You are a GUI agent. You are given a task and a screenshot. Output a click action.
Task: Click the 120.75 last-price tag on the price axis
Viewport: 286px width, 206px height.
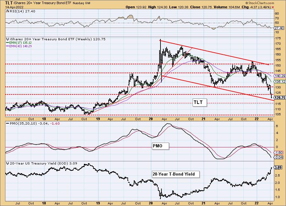click(280, 98)
